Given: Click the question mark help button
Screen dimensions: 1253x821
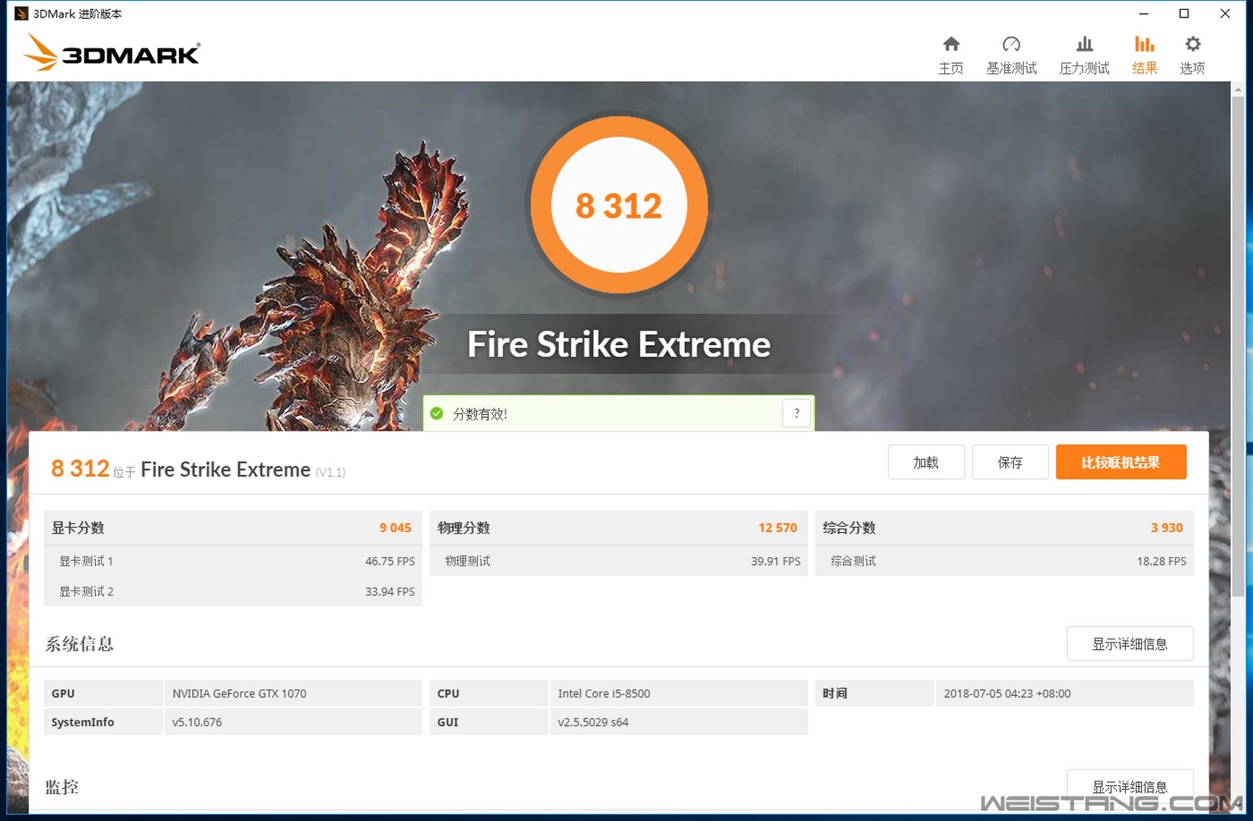Looking at the screenshot, I should (x=797, y=414).
